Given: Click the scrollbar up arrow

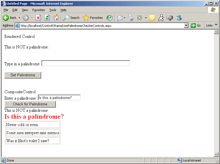Looking at the screenshot, I should [216, 32].
